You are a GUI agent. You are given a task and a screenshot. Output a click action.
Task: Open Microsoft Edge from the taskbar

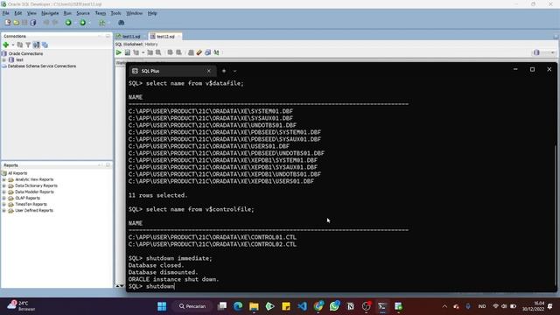click(x=238, y=306)
